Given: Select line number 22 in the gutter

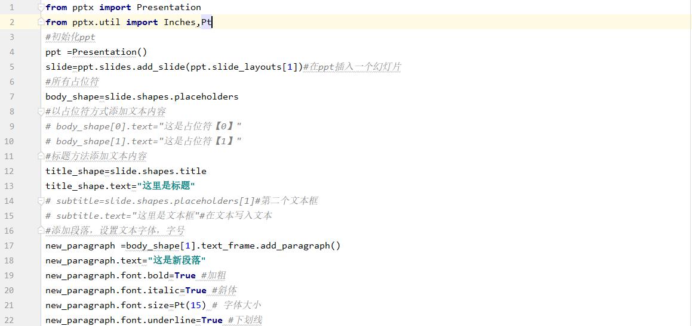Looking at the screenshot, I should (x=10, y=320).
